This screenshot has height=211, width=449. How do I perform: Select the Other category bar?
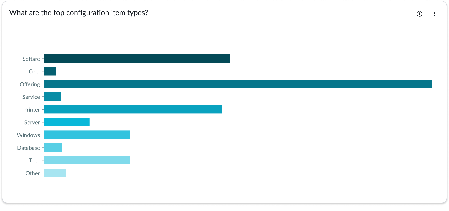click(54, 173)
